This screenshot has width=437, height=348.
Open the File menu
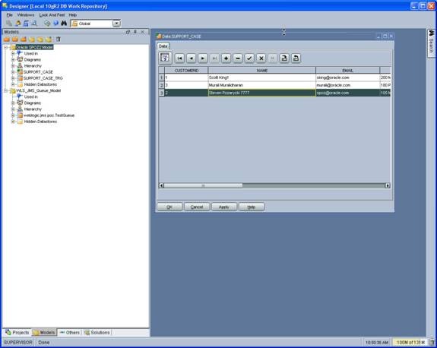click(x=9, y=14)
